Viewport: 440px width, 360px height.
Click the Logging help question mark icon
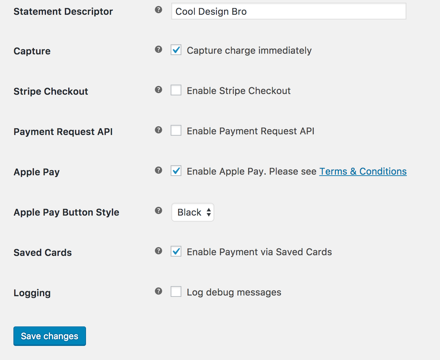[159, 291]
